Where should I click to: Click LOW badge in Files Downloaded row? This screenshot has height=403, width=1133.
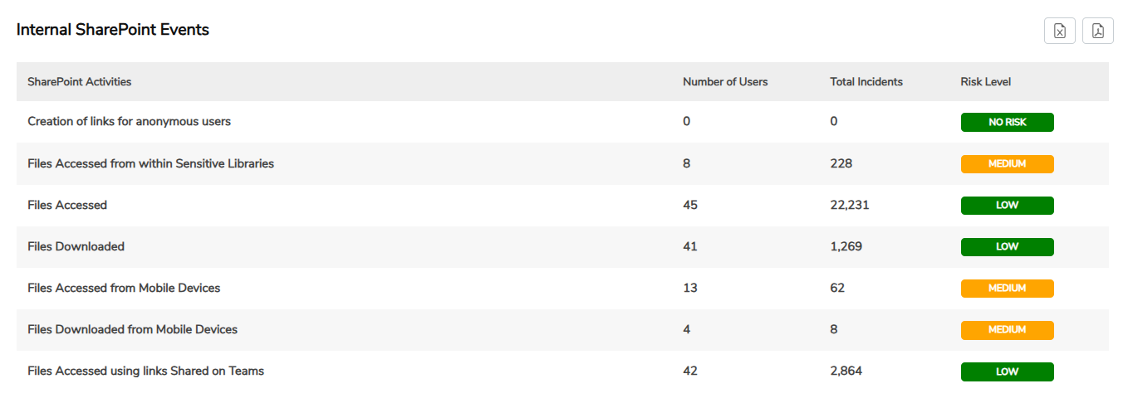click(1007, 247)
